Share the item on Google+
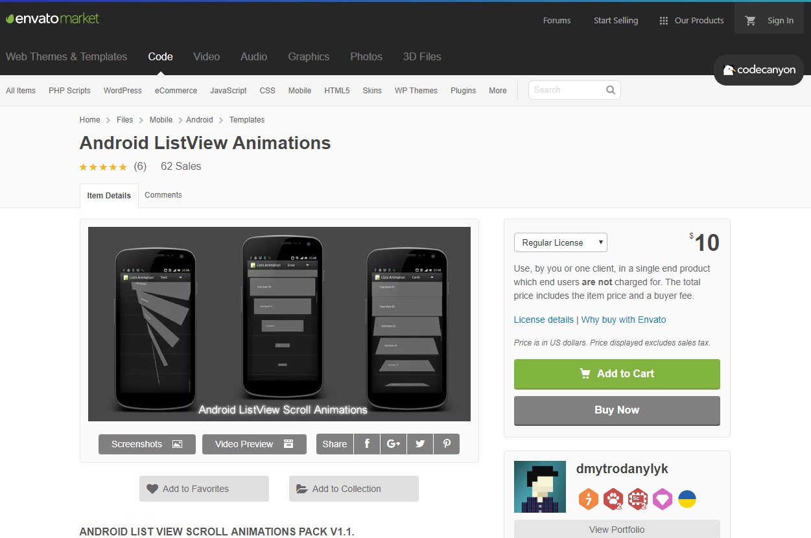811x538 pixels. 393,444
